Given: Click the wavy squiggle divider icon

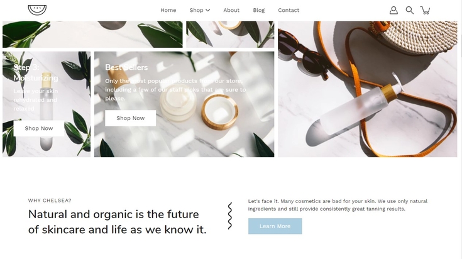Looking at the screenshot, I should [x=230, y=216].
